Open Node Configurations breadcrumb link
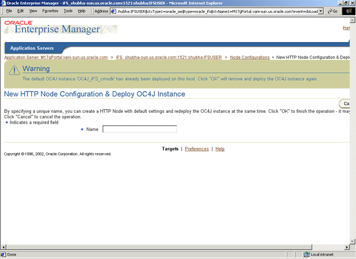The height and width of the screenshot is (259, 356). coord(250,57)
